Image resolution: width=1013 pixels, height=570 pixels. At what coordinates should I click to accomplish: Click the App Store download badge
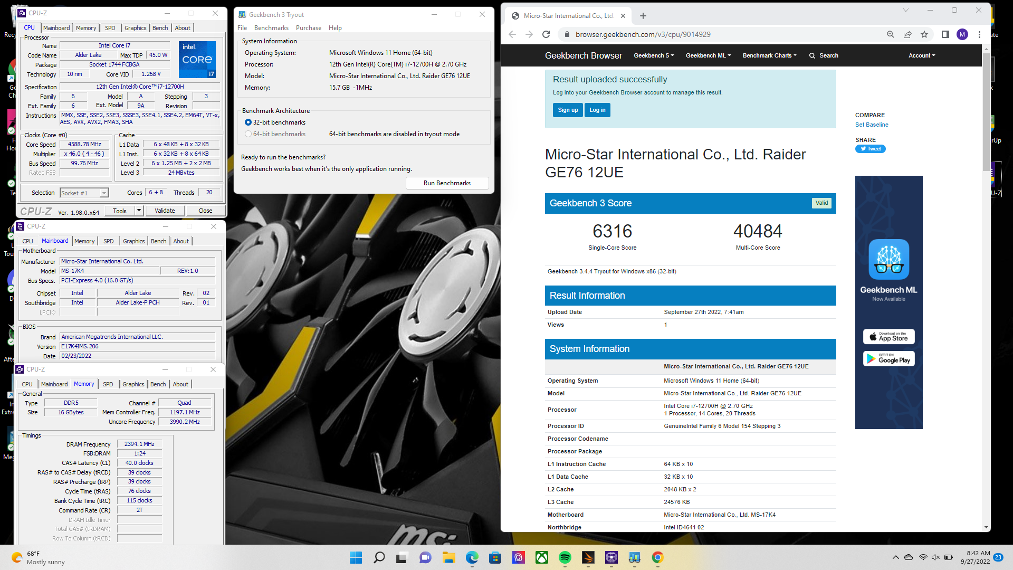point(889,337)
